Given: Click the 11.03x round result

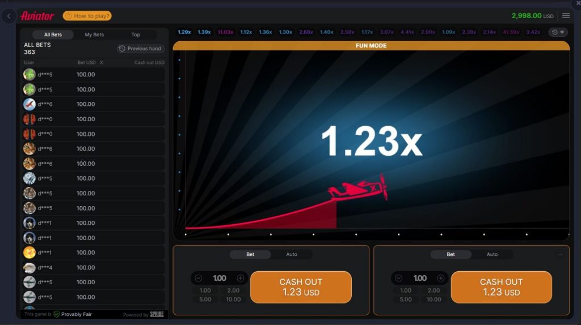Looking at the screenshot, I should pos(225,32).
